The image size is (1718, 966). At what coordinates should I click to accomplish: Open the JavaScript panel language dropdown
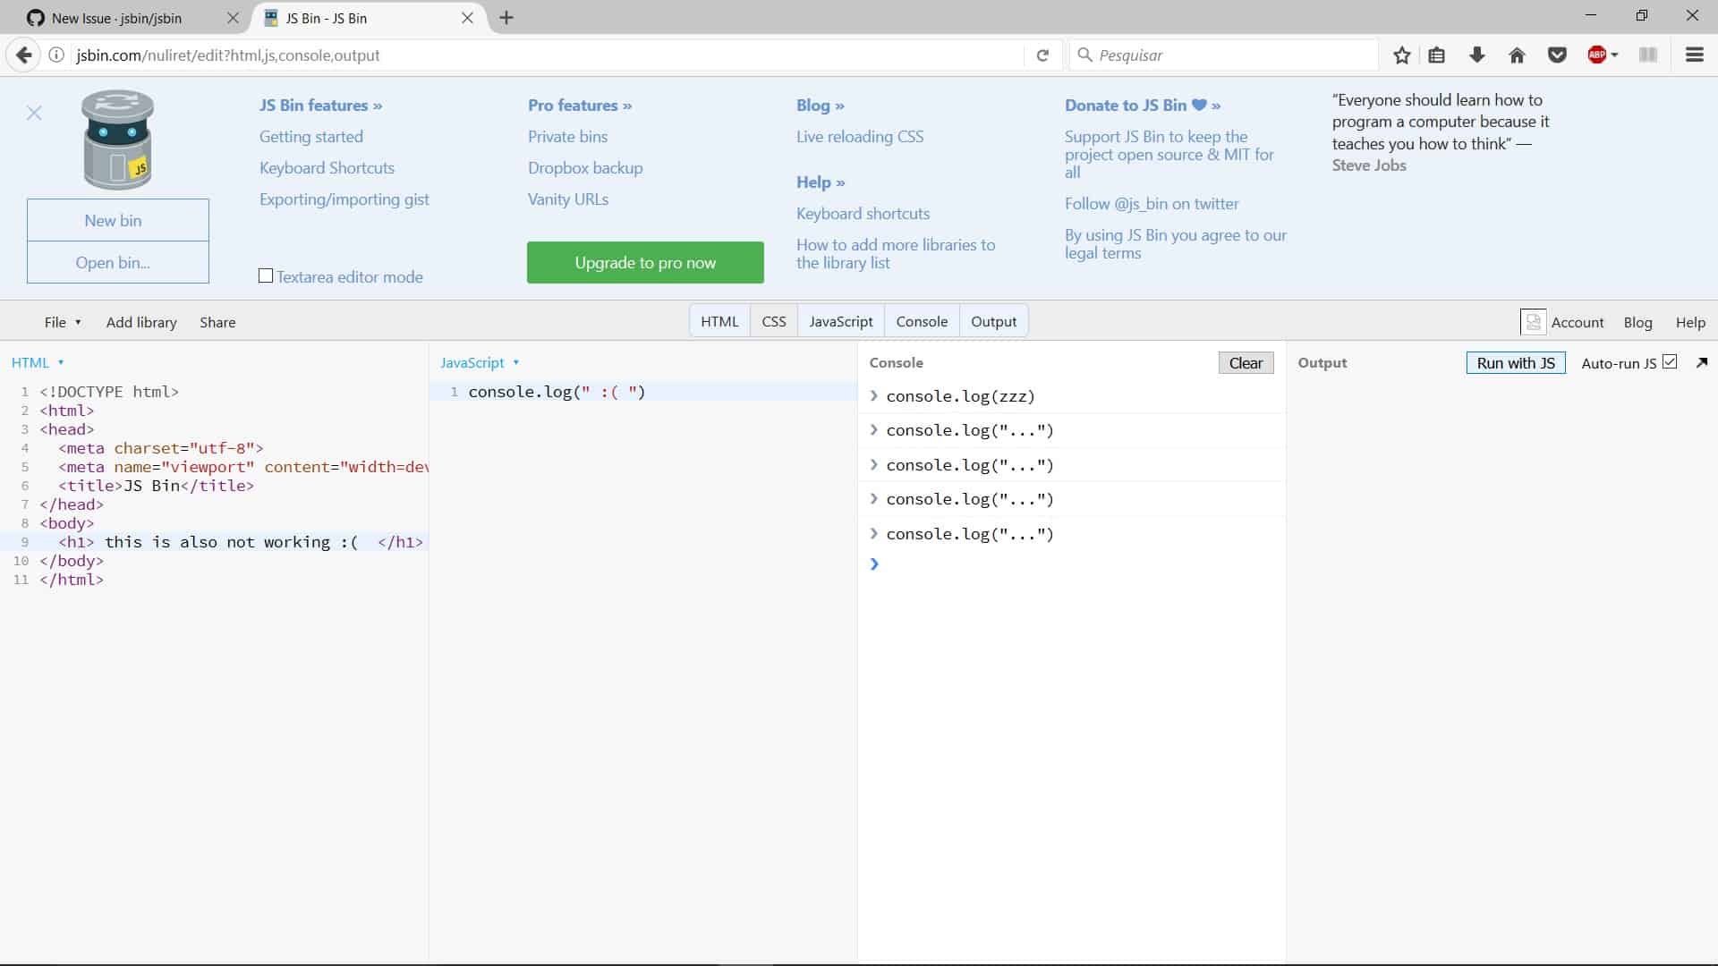pos(516,362)
